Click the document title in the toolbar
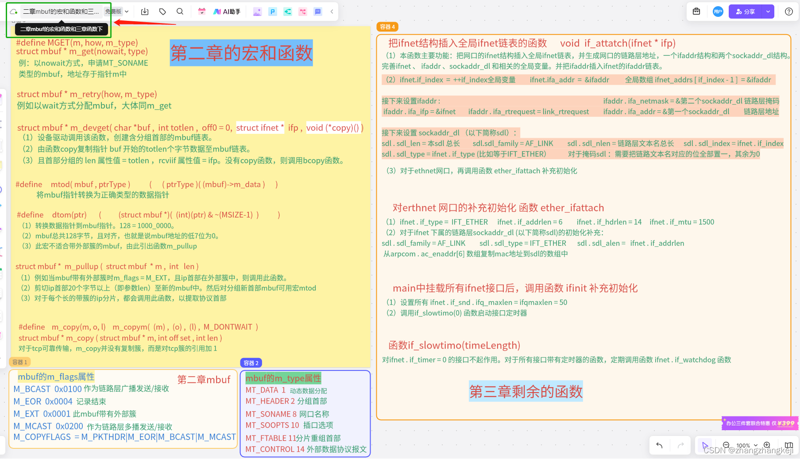This screenshot has width=800, height=459. [61, 12]
